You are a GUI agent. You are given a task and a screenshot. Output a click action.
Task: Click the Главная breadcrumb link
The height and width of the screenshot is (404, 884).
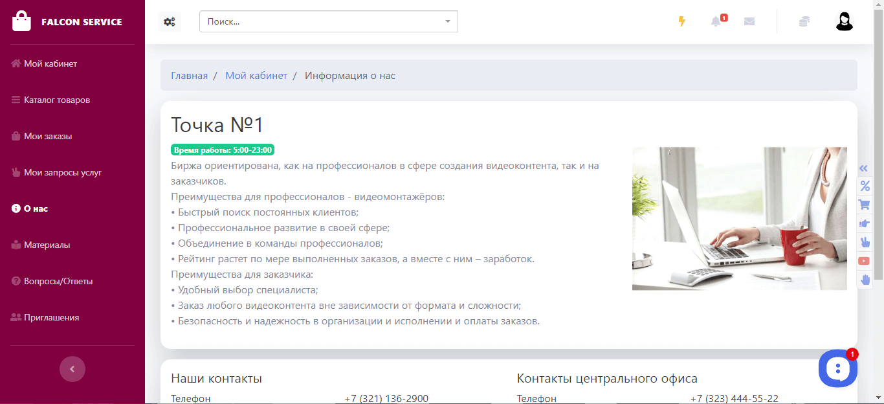pos(190,76)
